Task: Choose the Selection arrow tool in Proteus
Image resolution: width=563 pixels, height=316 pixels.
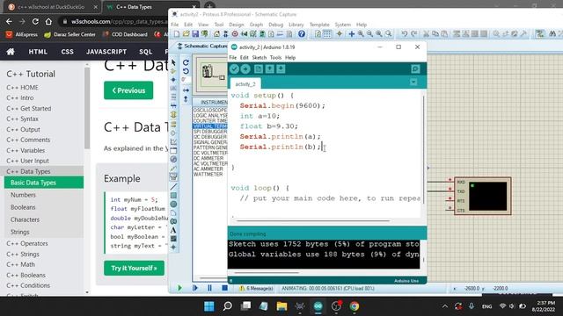Action: pos(173,62)
